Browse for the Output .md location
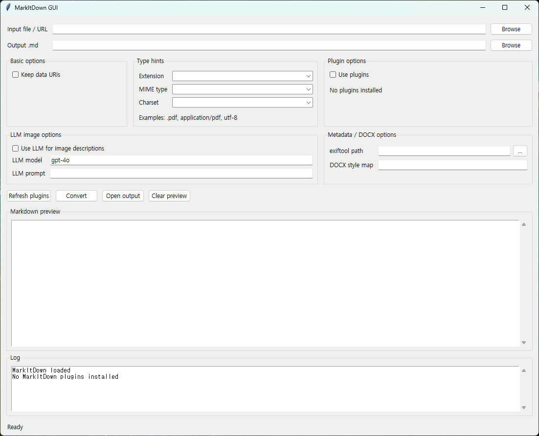Image resolution: width=539 pixels, height=436 pixels. (511, 45)
